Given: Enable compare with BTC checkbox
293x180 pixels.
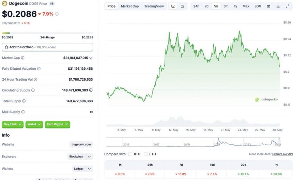Looking at the screenshot, I should [x=130, y=154].
